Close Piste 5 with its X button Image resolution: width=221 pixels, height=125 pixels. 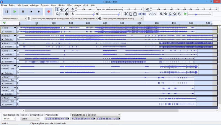2,59
